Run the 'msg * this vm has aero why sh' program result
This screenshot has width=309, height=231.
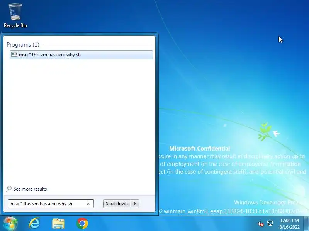[x=81, y=55]
